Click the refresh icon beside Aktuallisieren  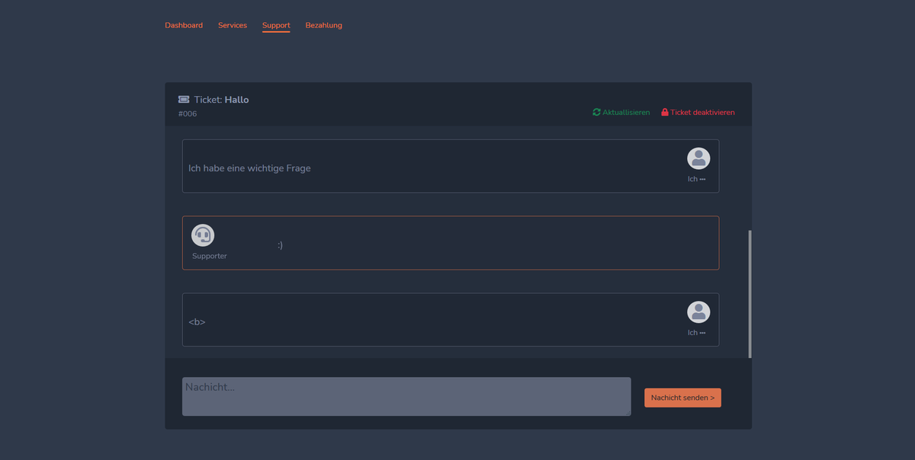pos(596,112)
